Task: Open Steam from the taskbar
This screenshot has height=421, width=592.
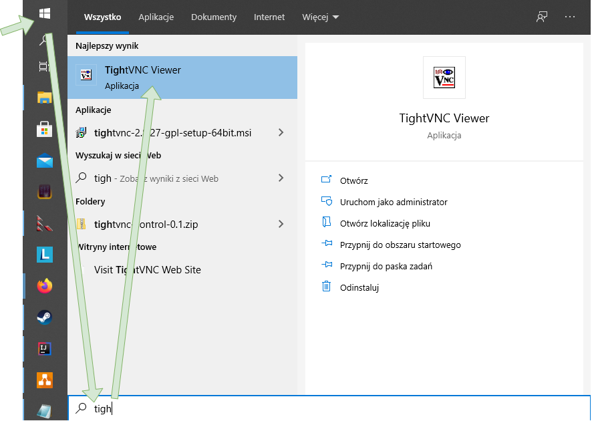Action: point(45,317)
